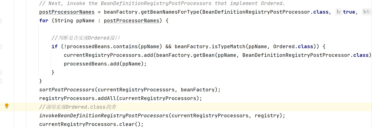Image resolution: width=372 pixels, height=129 pixels.
Task: Click the highlighted Chinese comment about Ordered.class
Action: pyautogui.click(x=78, y=107)
